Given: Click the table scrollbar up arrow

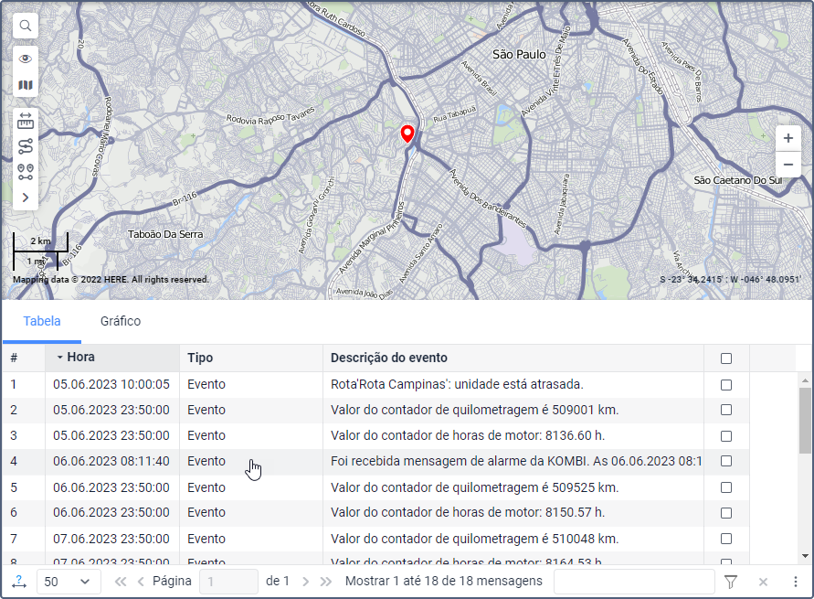Looking at the screenshot, I should [x=805, y=380].
